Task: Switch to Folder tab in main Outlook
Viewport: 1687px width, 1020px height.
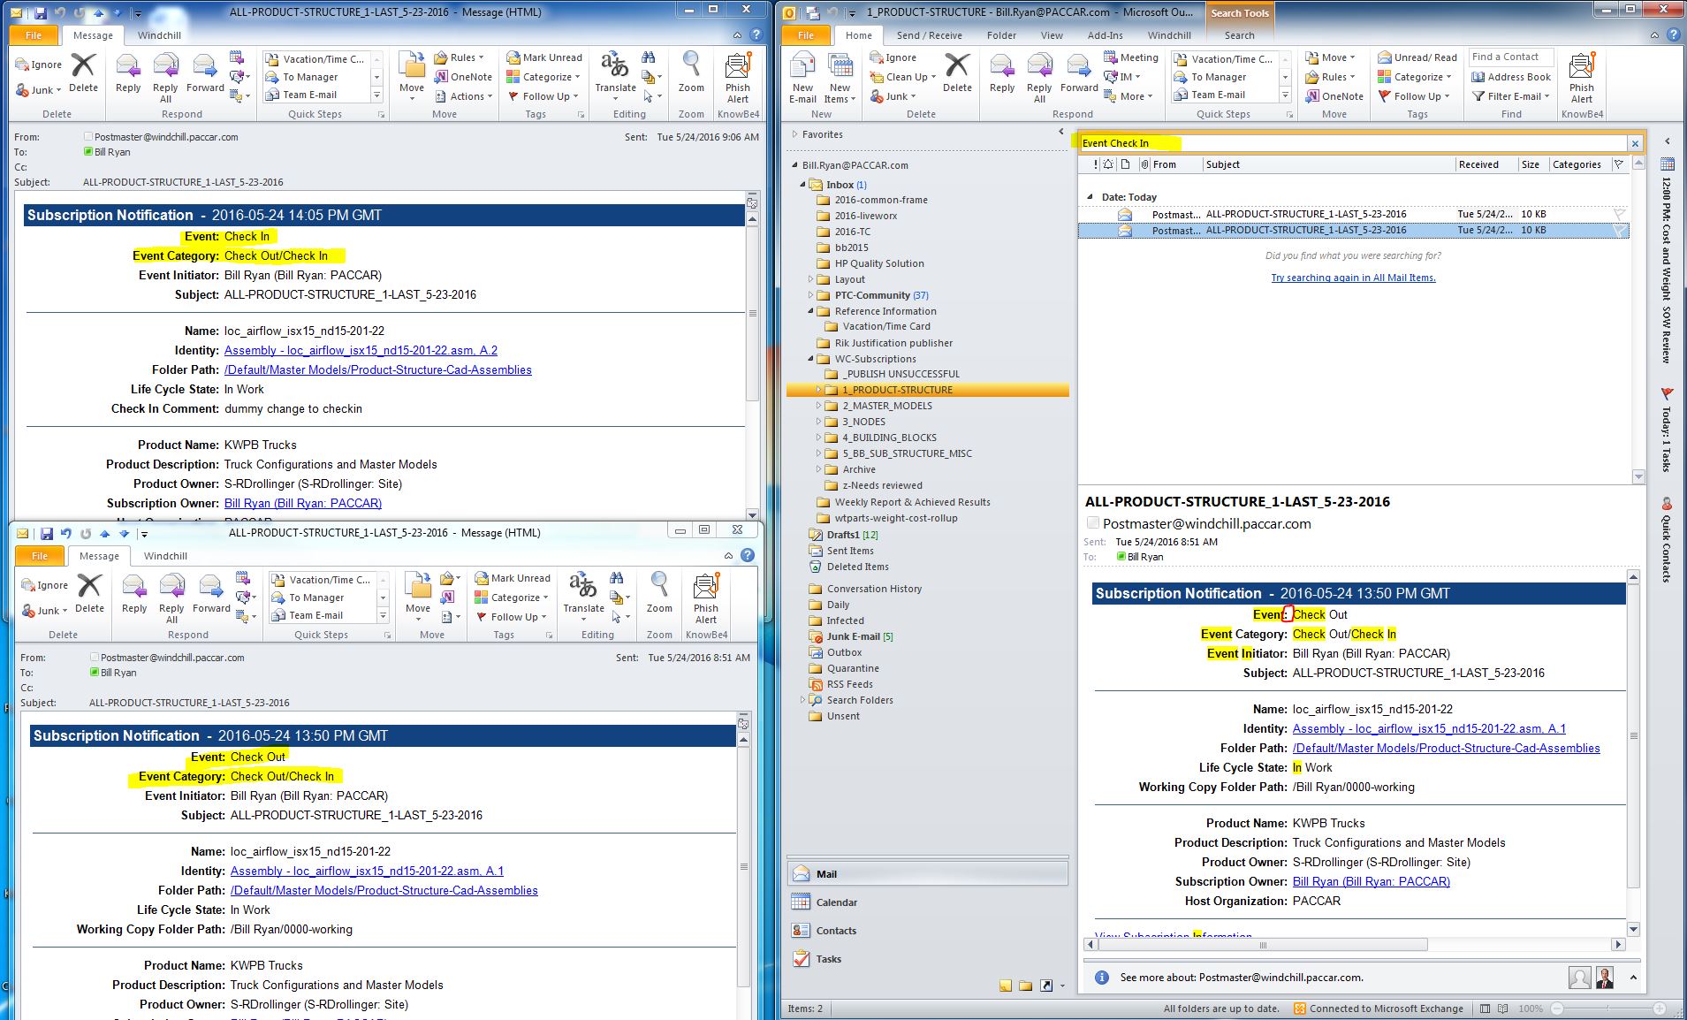Action: click(x=1001, y=35)
